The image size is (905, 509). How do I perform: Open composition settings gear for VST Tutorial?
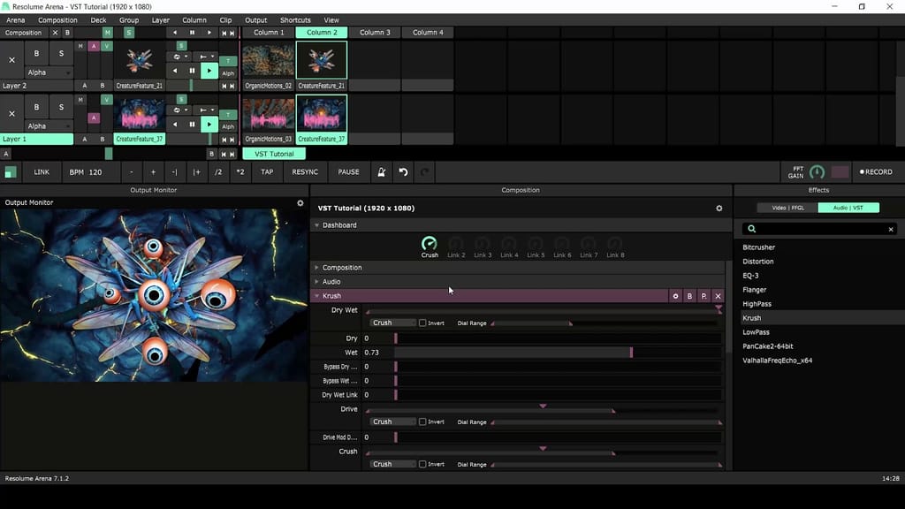pyautogui.click(x=719, y=208)
